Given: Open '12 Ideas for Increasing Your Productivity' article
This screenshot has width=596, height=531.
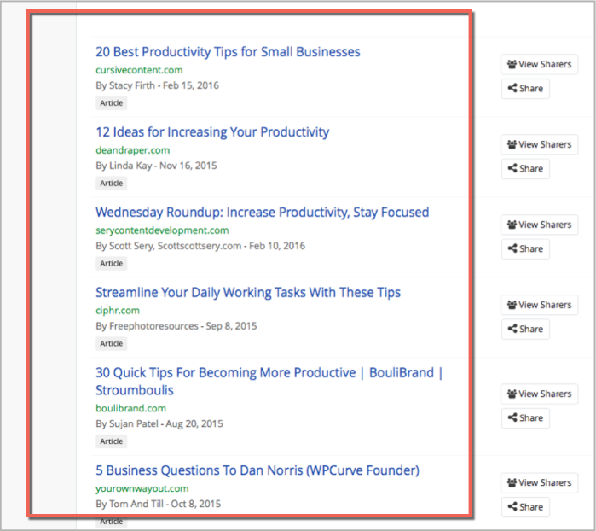Looking at the screenshot, I should pyautogui.click(x=212, y=132).
